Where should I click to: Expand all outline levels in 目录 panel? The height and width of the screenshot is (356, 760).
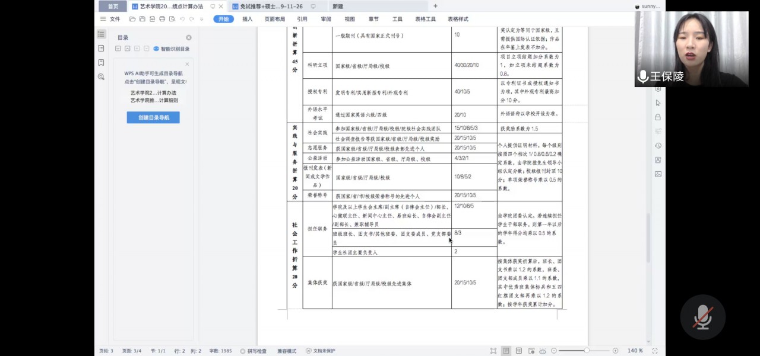point(118,49)
